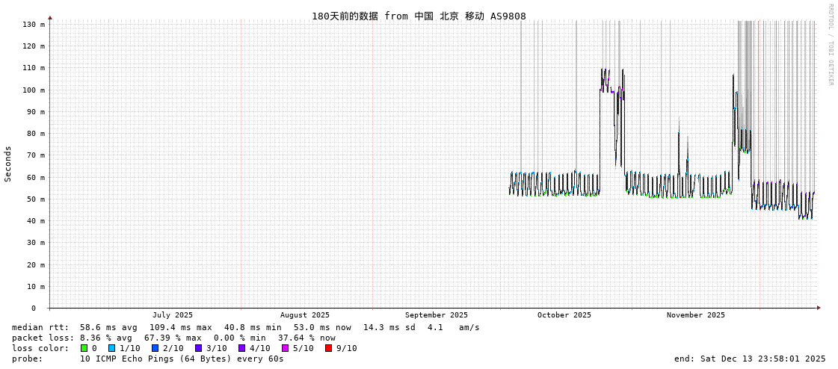The height and width of the screenshot is (369, 838).
Task: Click the purple 3/10 loss swatch
Action: point(198,348)
